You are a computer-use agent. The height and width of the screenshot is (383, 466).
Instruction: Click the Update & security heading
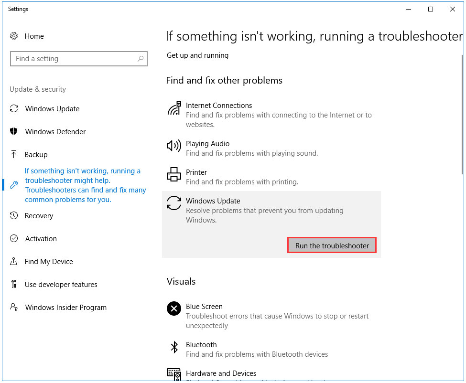38,89
